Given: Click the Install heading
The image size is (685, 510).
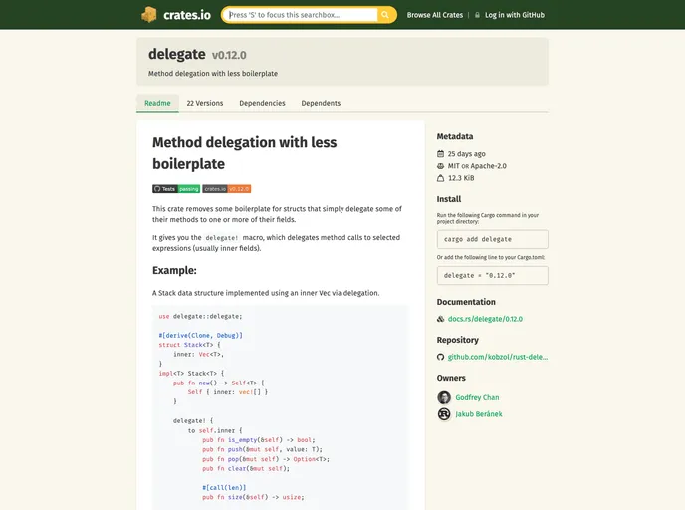Looking at the screenshot, I should [x=449, y=199].
